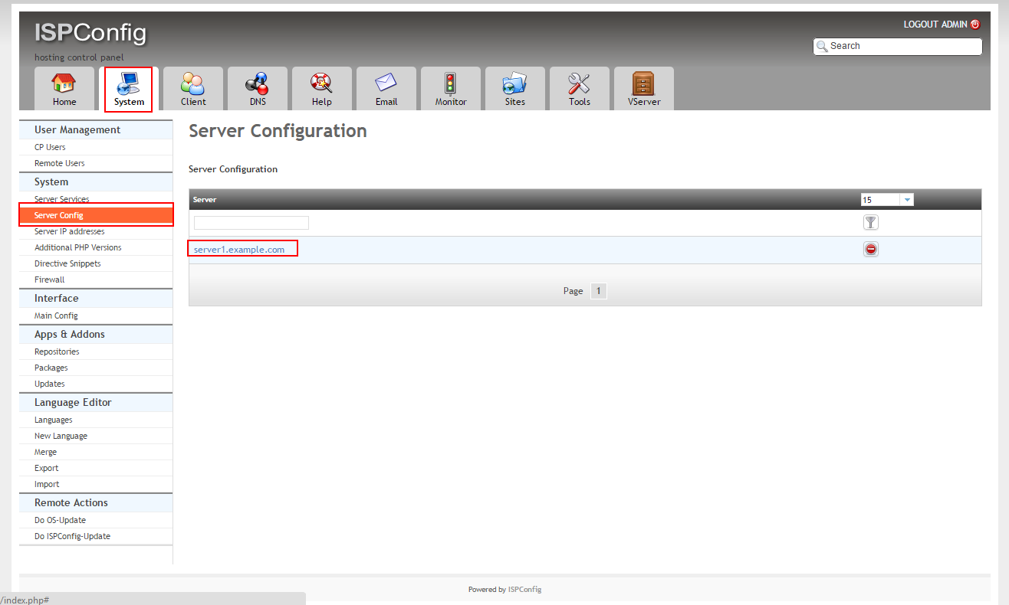Viewport: 1009px width, 605px height.
Task: Select Server Config in the sidebar
Action: click(x=96, y=215)
